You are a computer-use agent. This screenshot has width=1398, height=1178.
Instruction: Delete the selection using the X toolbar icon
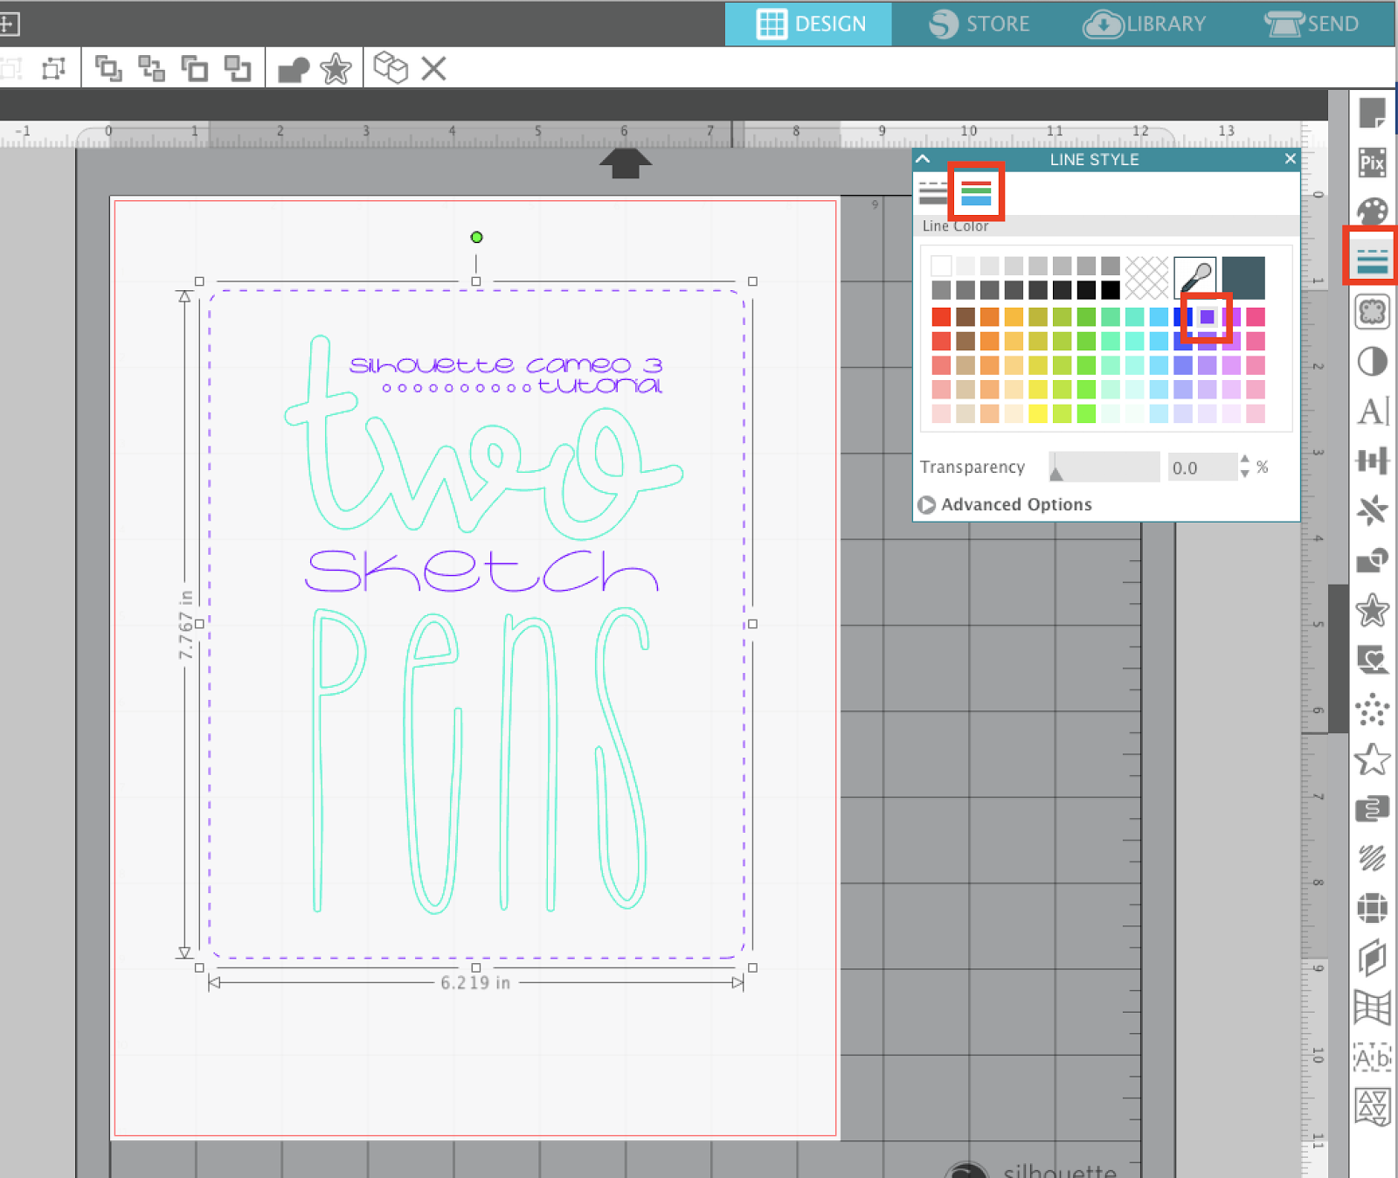click(433, 68)
